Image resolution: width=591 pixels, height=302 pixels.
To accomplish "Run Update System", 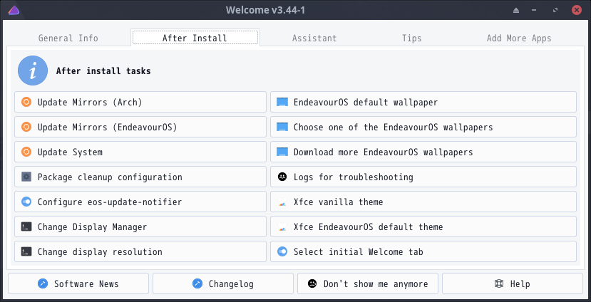I will 140,152.
